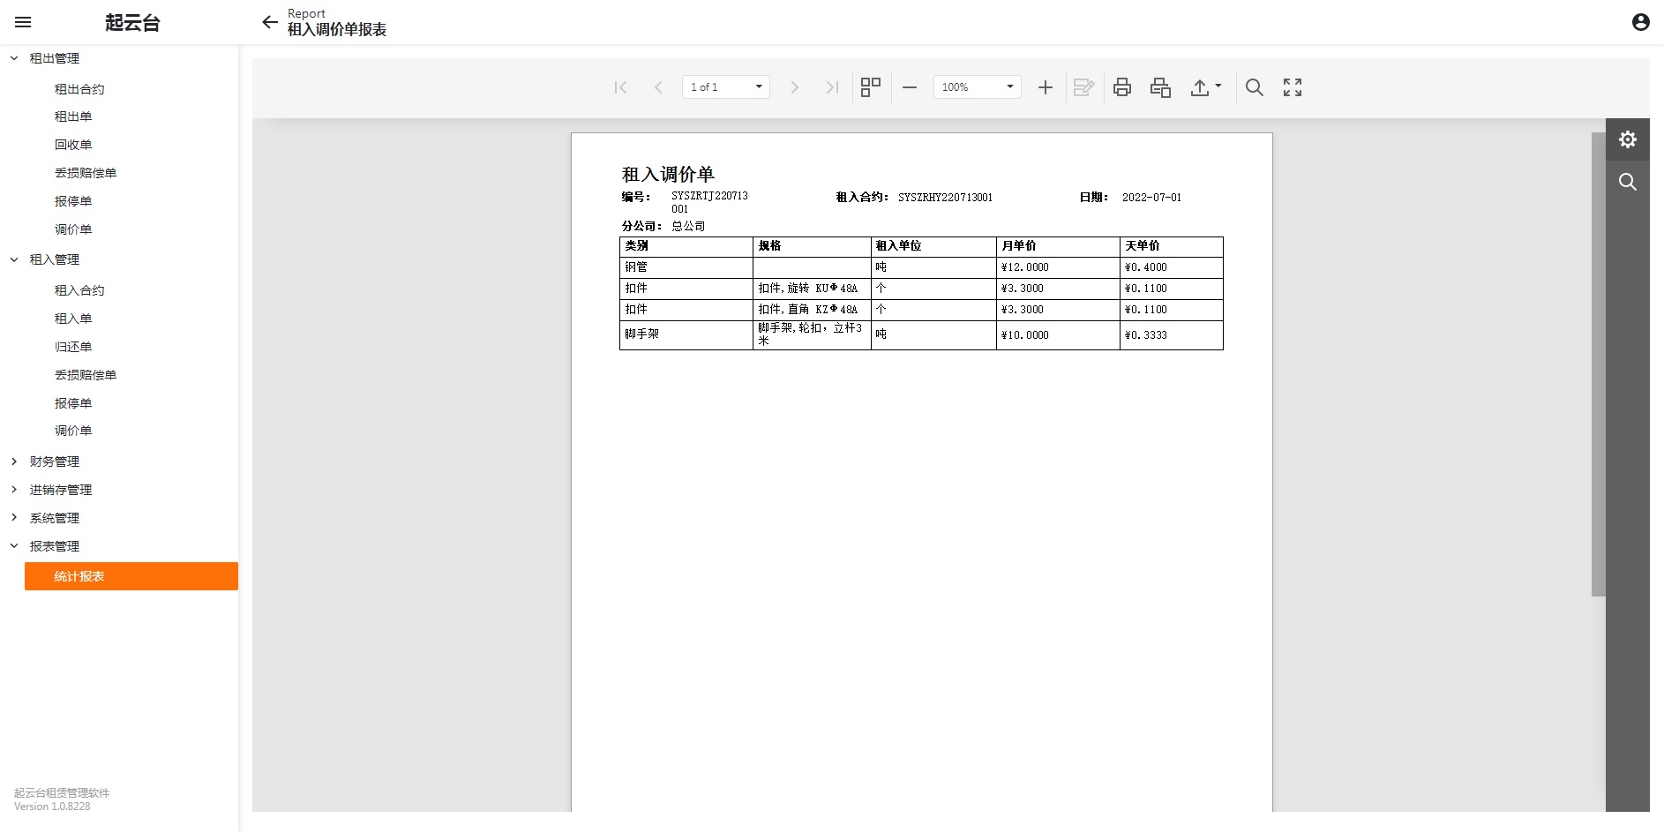Screen dimensions: 1664x833
Task: Print the current page only
Action: click(1160, 87)
